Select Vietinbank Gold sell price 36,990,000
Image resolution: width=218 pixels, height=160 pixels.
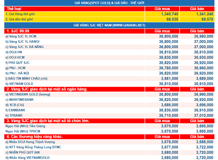(204, 95)
